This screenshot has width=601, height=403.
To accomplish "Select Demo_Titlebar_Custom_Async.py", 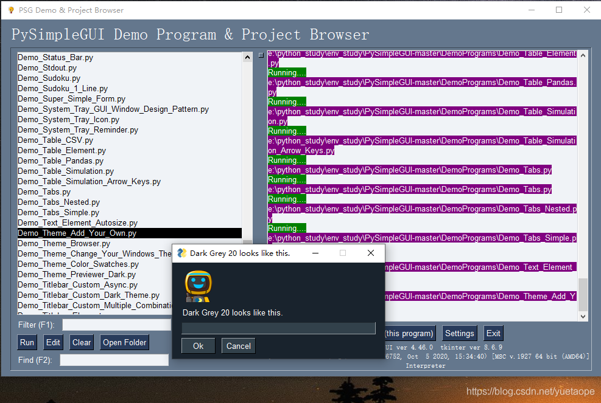I will coord(94,284).
